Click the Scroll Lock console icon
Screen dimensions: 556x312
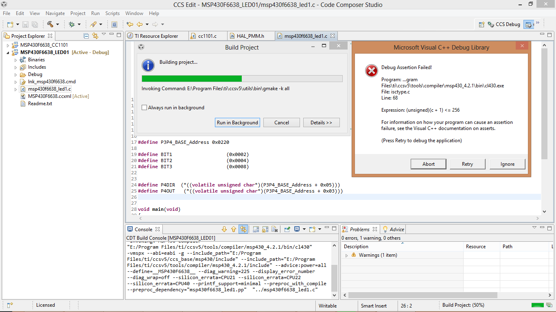point(265,229)
